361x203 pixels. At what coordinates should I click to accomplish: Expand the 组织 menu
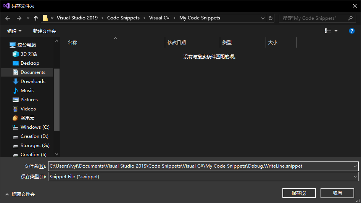pyautogui.click(x=15, y=31)
